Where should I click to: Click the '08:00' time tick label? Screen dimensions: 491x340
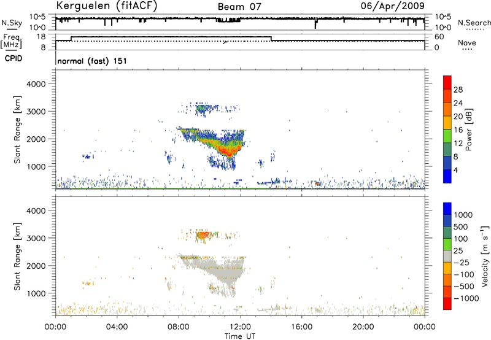[179, 327]
